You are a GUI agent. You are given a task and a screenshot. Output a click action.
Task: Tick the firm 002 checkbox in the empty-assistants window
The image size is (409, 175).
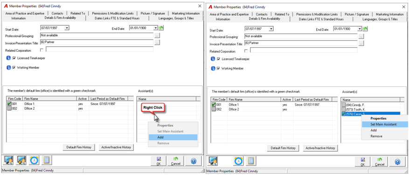[9, 108]
